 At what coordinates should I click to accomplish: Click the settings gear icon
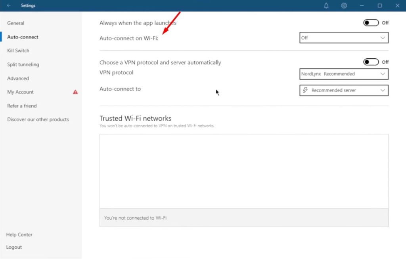coord(344,6)
